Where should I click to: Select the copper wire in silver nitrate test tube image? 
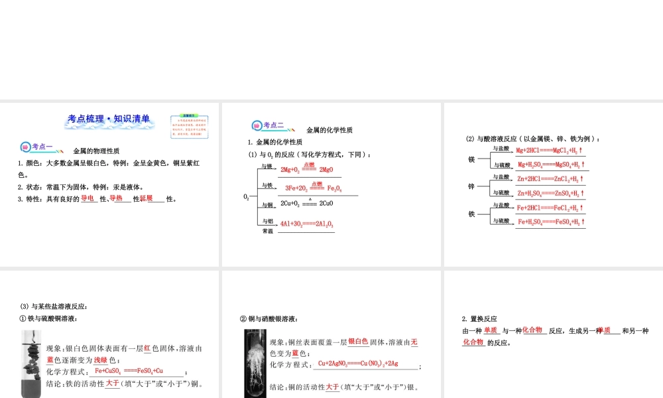click(255, 364)
